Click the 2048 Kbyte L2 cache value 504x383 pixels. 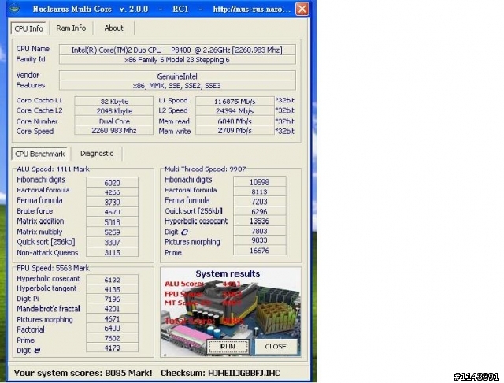pyautogui.click(x=113, y=110)
